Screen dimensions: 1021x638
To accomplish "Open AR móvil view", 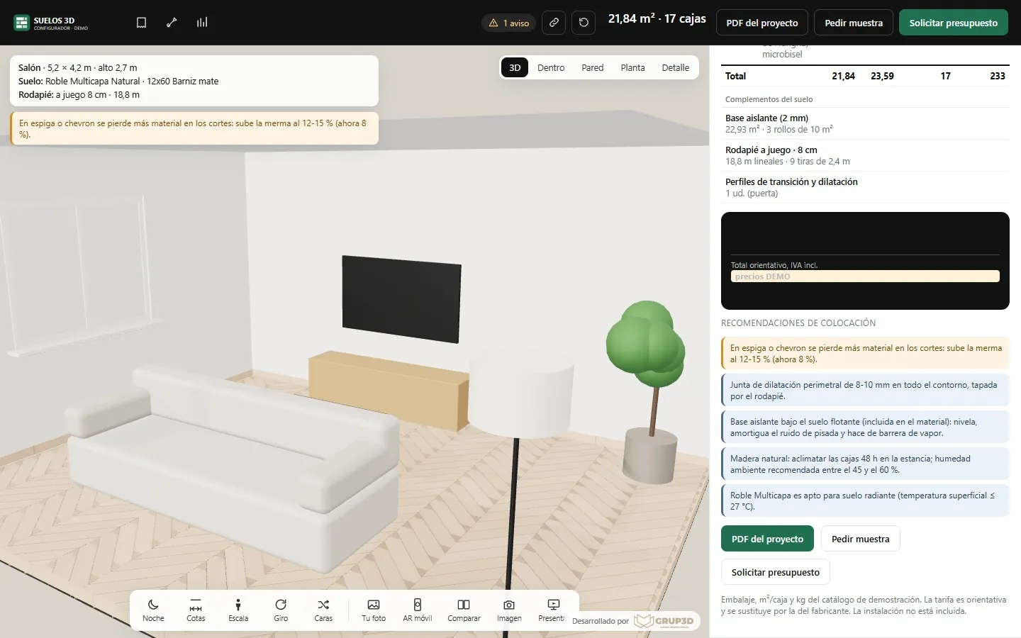I will point(418,610).
